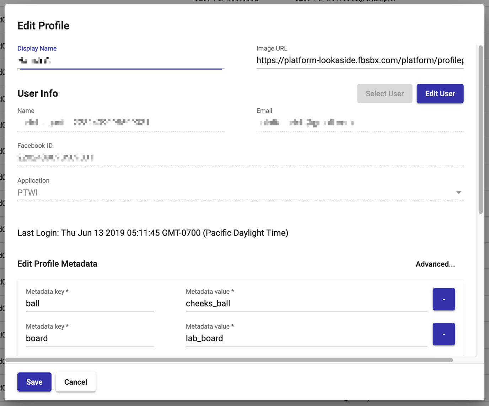The width and height of the screenshot is (489, 406).
Task: Click the remove icon next to ball metadata
Action: point(444,299)
